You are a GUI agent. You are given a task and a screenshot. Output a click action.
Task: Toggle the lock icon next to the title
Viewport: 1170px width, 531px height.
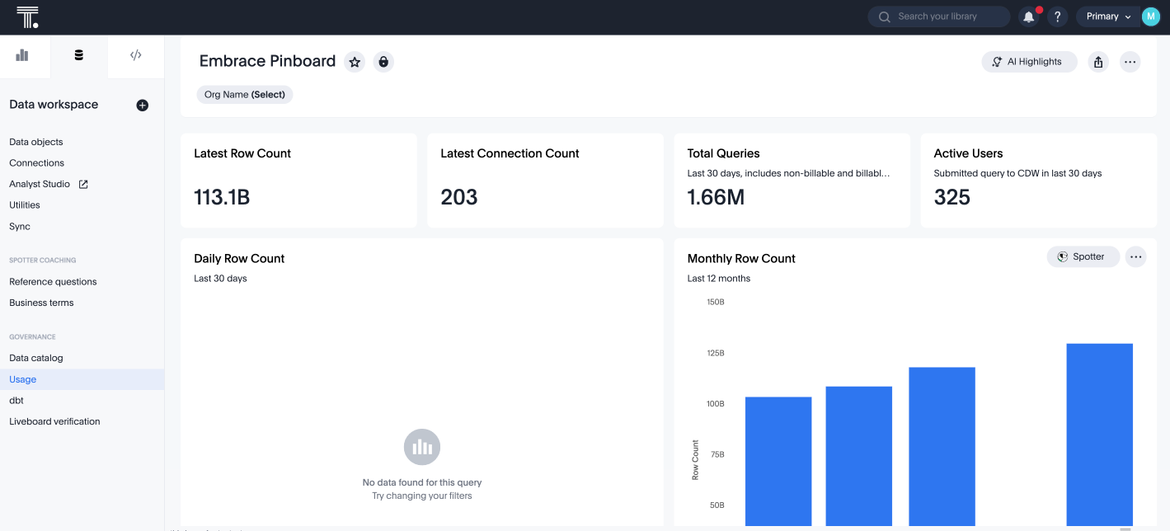[x=383, y=61]
